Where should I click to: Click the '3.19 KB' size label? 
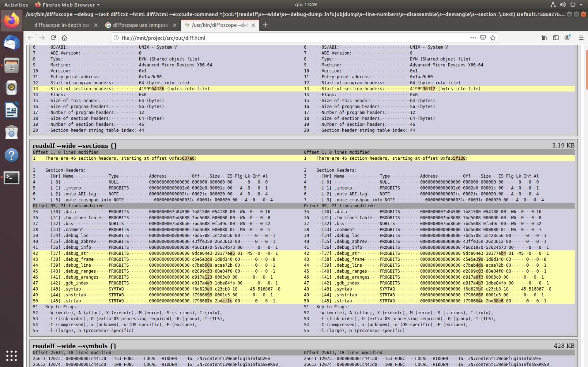click(x=563, y=146)
